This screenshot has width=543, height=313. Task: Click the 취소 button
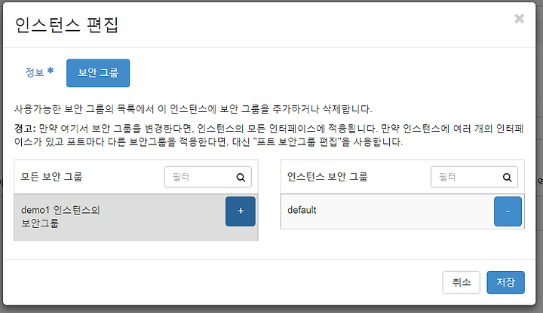pos(461,282)
